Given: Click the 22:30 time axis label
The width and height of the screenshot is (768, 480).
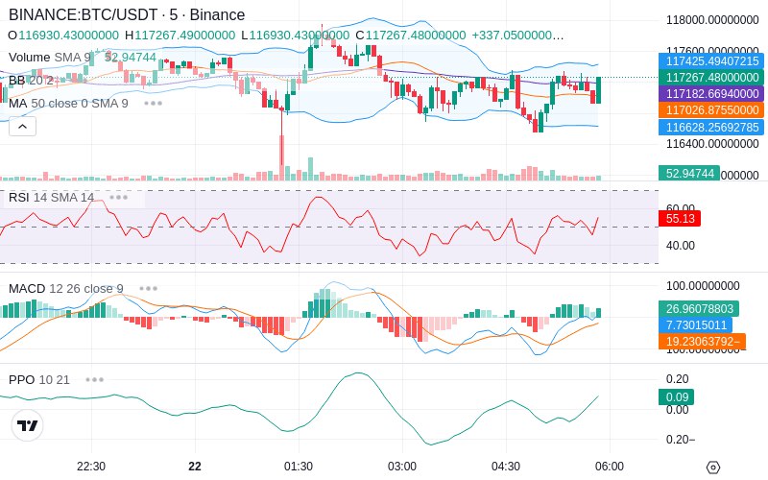Looking at the screenshot, I should pos(91,467).
